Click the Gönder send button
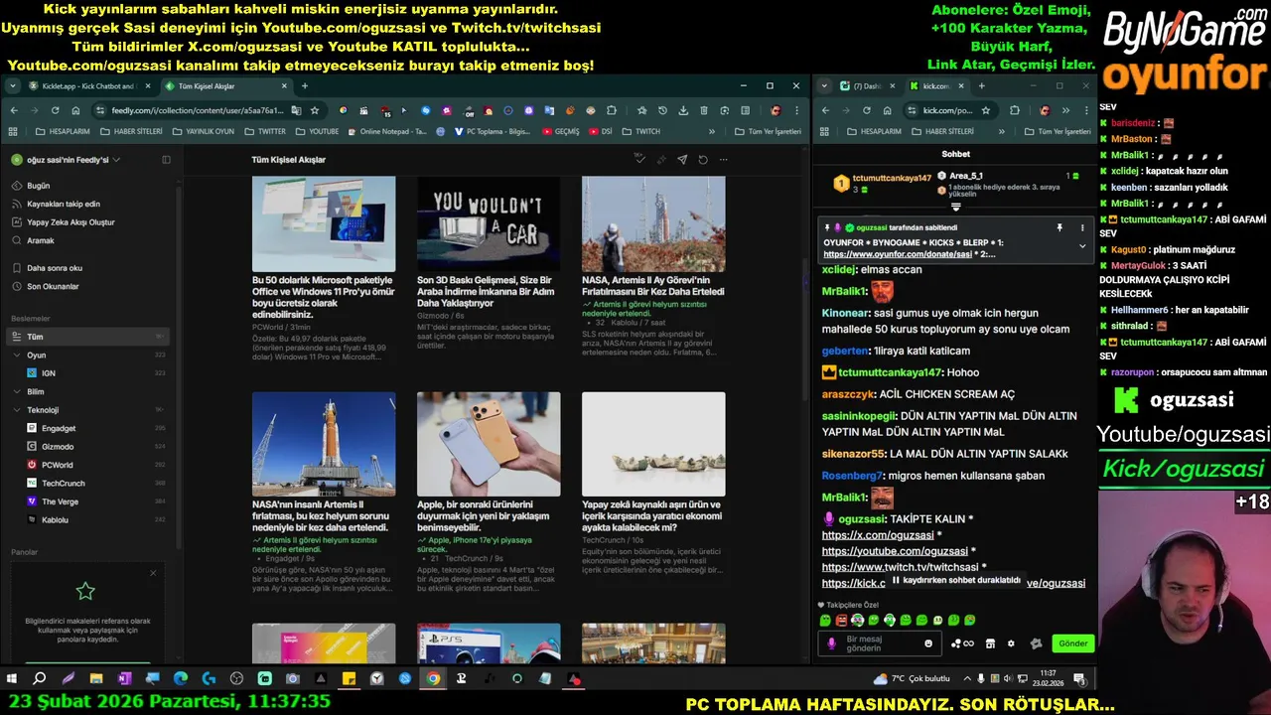 tap(1072, 643)
